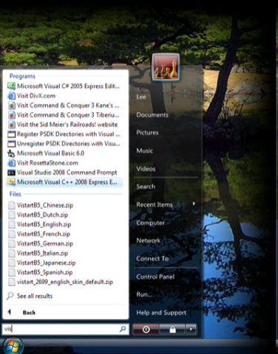Launch Visual Studio 2008 Command Prompt
This screenshot has width=278, height=354.
tap(67, 173)
